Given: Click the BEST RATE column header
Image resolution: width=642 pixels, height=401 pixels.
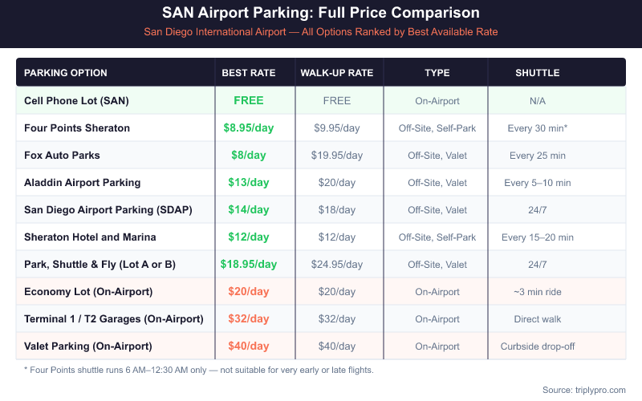Looking at the screenshot, I should click(249, 73).
